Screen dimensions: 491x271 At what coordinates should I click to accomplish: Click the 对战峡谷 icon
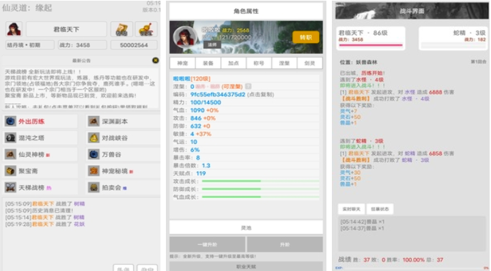pyautogui.click(x=94, y=138)
